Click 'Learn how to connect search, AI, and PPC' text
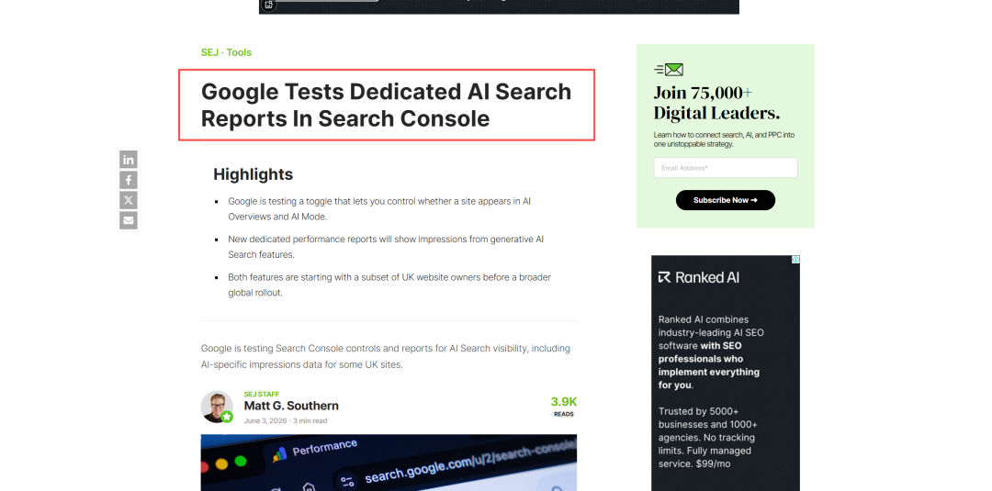The image size is (992, 491). tap(724, 139)
